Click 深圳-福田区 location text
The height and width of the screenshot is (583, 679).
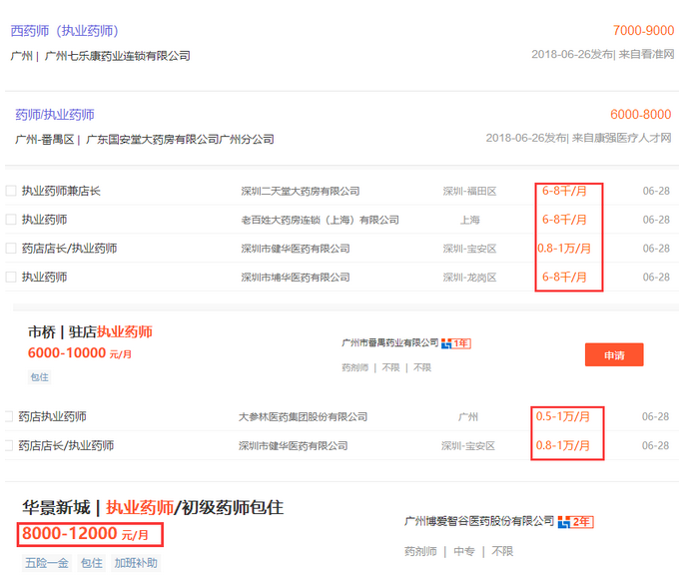470,191
